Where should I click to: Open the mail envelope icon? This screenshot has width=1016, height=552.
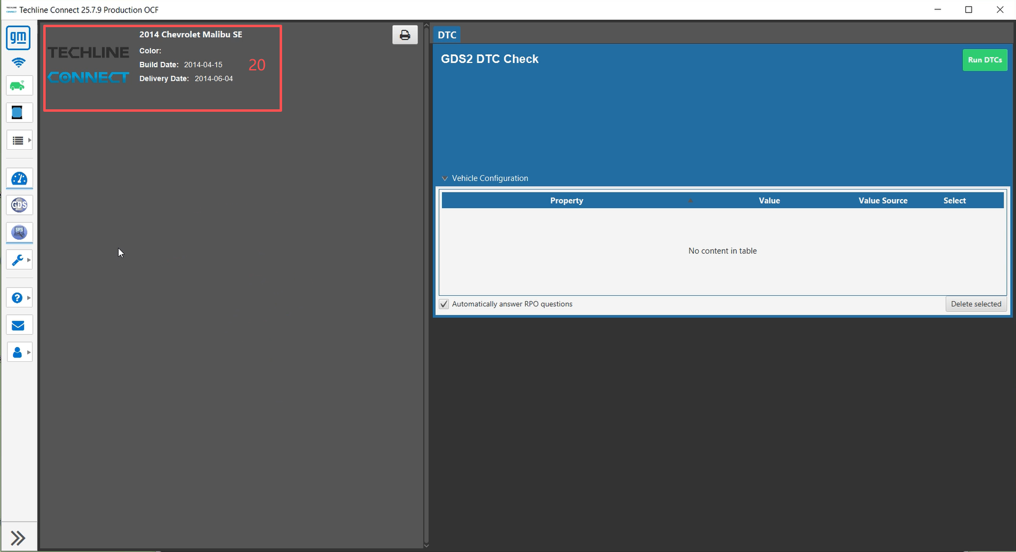[19, 325]
